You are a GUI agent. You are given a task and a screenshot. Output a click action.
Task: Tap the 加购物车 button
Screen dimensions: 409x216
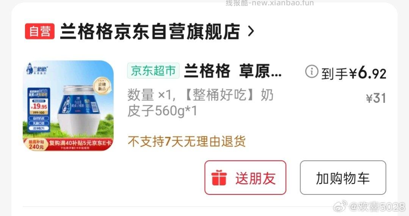343,178
